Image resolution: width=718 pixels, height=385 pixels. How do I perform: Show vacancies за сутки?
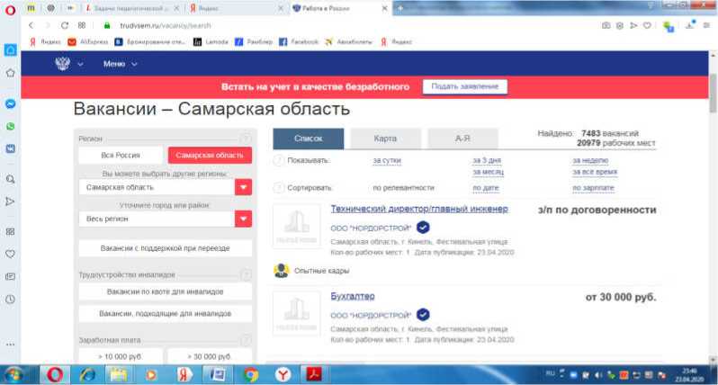point(387,160)
